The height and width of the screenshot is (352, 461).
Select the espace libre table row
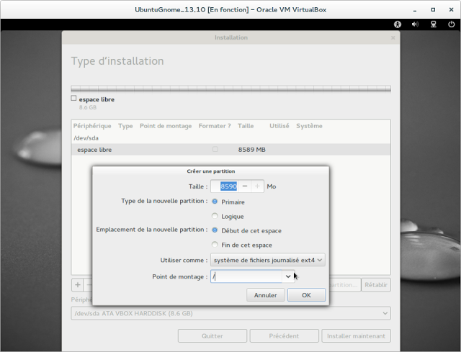point(230,150)
